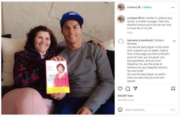Like lokmane_b.stambouli's comment
Screen dimensions: 180x117
tap(174, 41)
